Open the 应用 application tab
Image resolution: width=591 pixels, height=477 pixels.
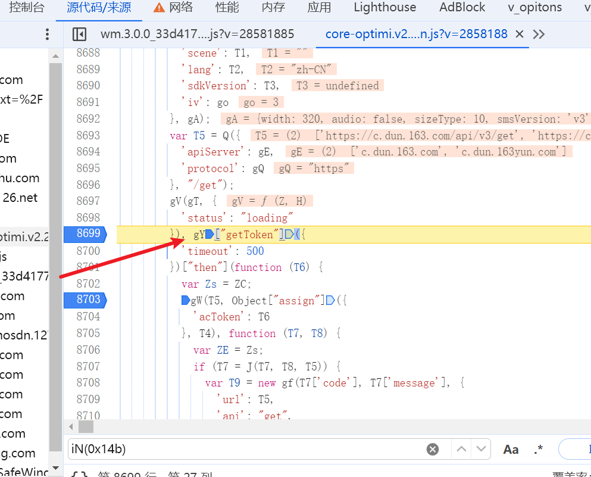319,8
